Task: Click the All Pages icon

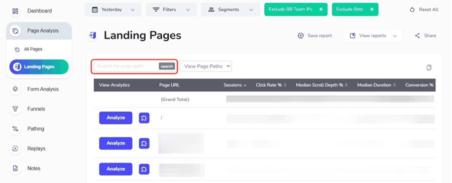Action: click(x=17, y=49)
